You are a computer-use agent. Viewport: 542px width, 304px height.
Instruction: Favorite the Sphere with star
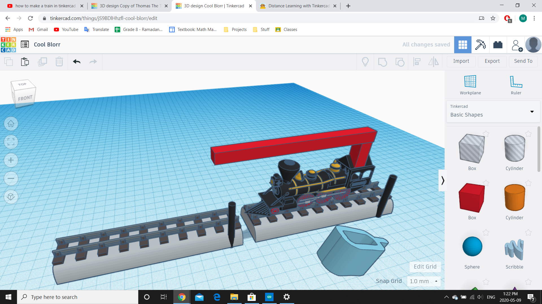coord(486,233)
